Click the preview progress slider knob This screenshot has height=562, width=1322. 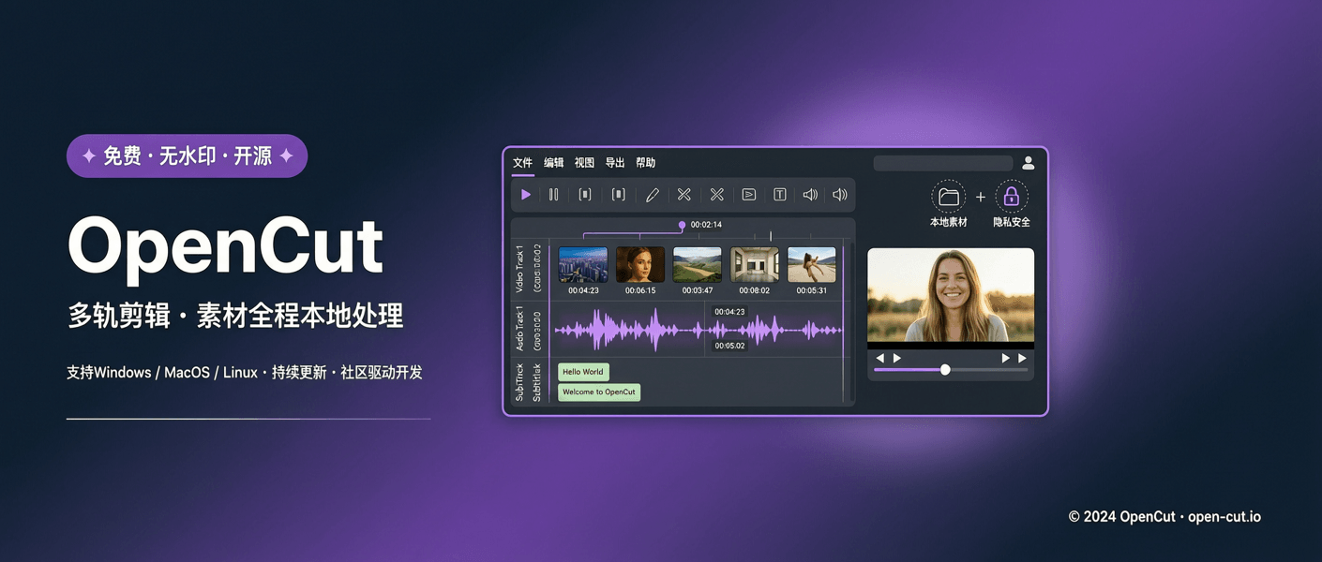pos(945,370)
